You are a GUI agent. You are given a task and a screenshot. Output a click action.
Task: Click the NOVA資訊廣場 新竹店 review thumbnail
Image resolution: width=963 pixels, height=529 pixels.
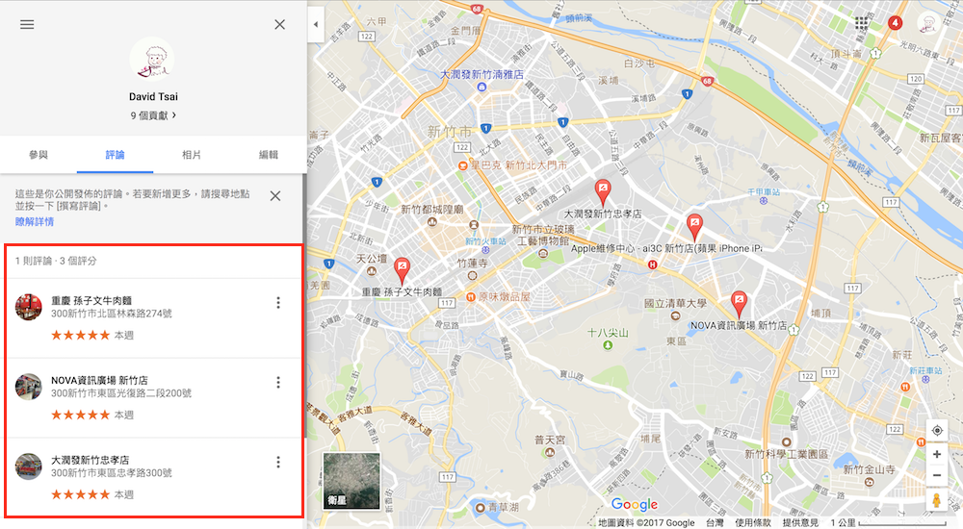click(29, 387)
